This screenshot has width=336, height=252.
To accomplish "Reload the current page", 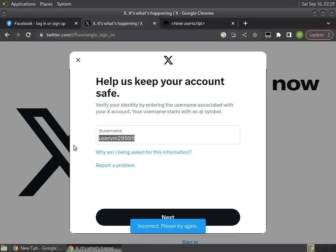I will [x=28, y=35].
